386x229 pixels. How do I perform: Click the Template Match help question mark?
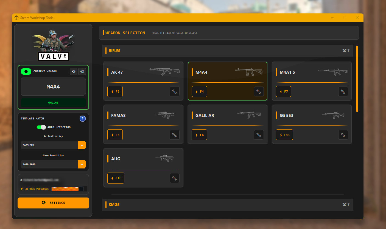83,118
